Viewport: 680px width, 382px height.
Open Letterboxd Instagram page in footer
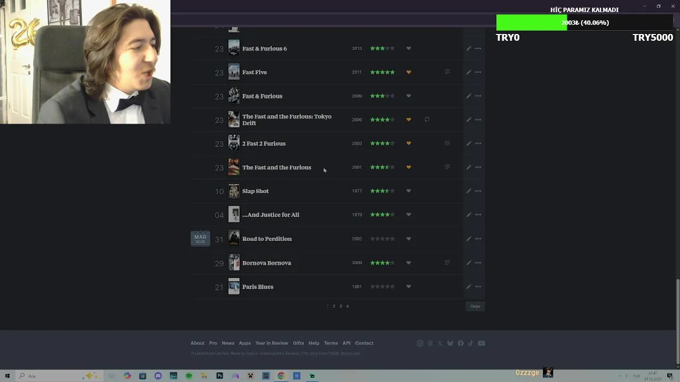tap(420, 343)
